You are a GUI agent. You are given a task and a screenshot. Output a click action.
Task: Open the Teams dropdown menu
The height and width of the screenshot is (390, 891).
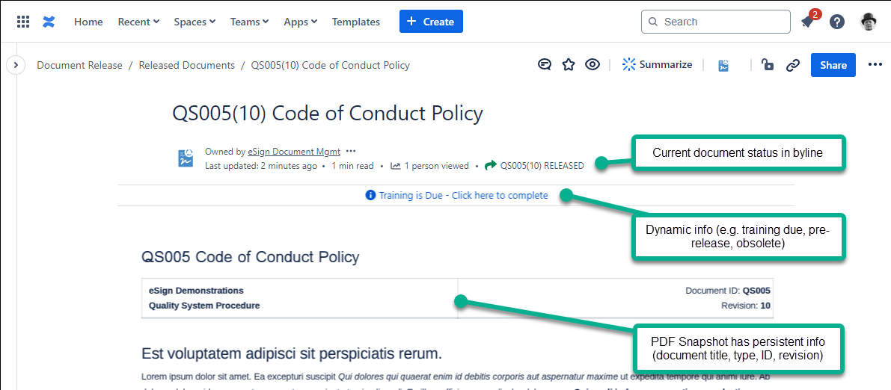[249, 22]
